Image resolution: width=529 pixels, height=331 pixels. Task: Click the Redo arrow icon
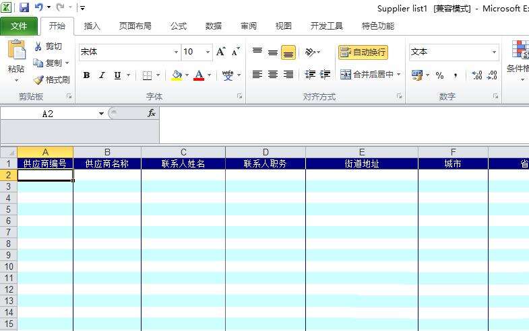(61, 7)
